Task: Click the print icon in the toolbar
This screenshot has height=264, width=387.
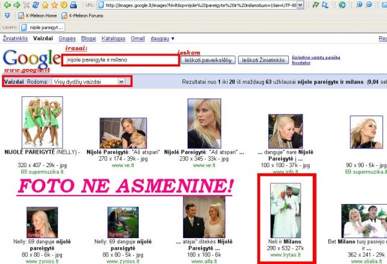Action: pyautogui.click(x=73, y=5)
